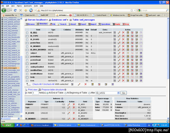
Task: Click the fulltext icon on subject row
Action: [x=141, y=53]
